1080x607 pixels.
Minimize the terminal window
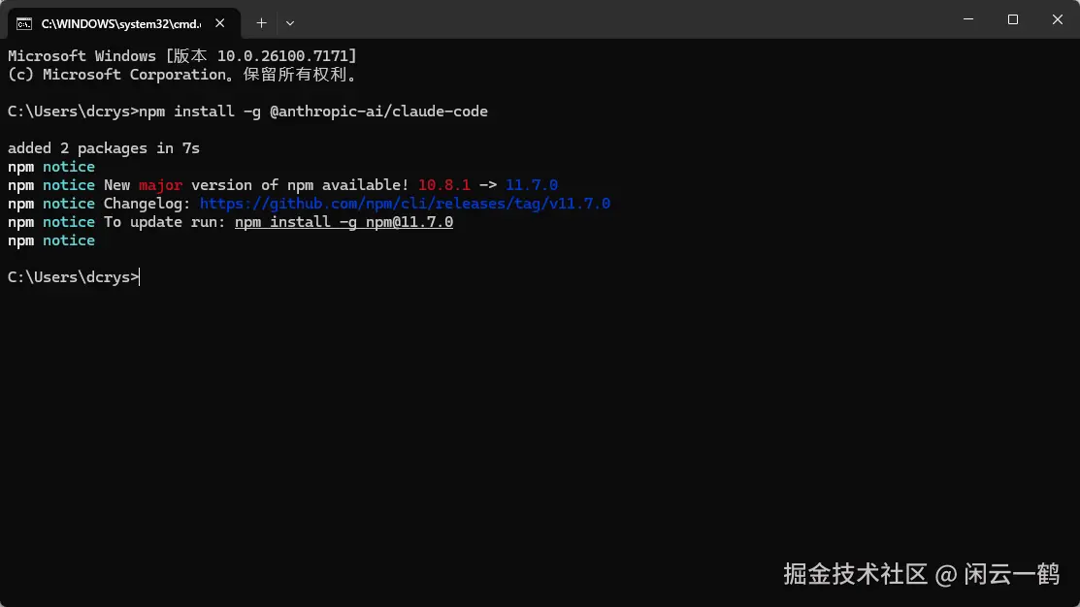(x=968, y=19)
